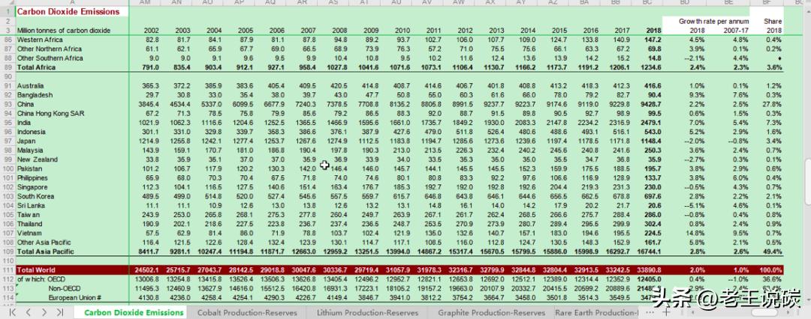811x319 pixels.
Task: Select Total Asia Pacific share 49.4%
Action: tap(767, 252)
